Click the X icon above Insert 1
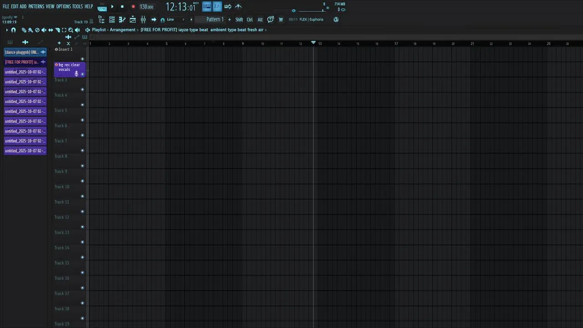Screen dimensions: 583x328 click(x=68, y=43)
